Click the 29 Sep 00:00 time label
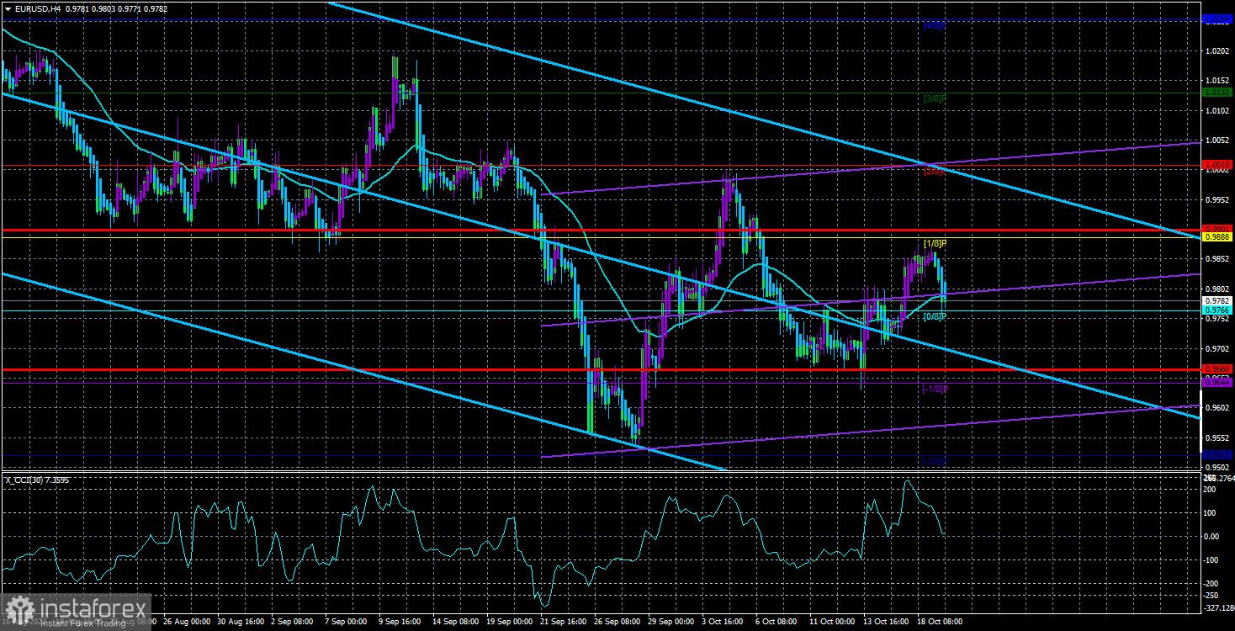 (673, 622)
